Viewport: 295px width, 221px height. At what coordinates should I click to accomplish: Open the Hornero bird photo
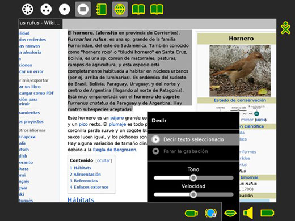click(x=240, y=71)
